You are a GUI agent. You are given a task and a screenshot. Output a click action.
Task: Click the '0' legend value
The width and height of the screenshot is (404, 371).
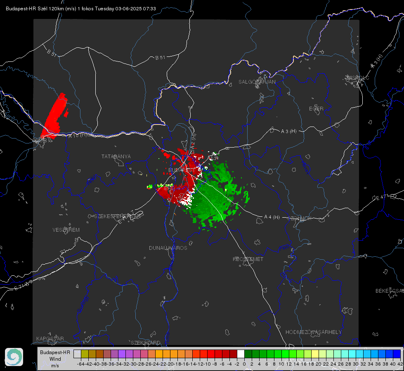[244, 364]
